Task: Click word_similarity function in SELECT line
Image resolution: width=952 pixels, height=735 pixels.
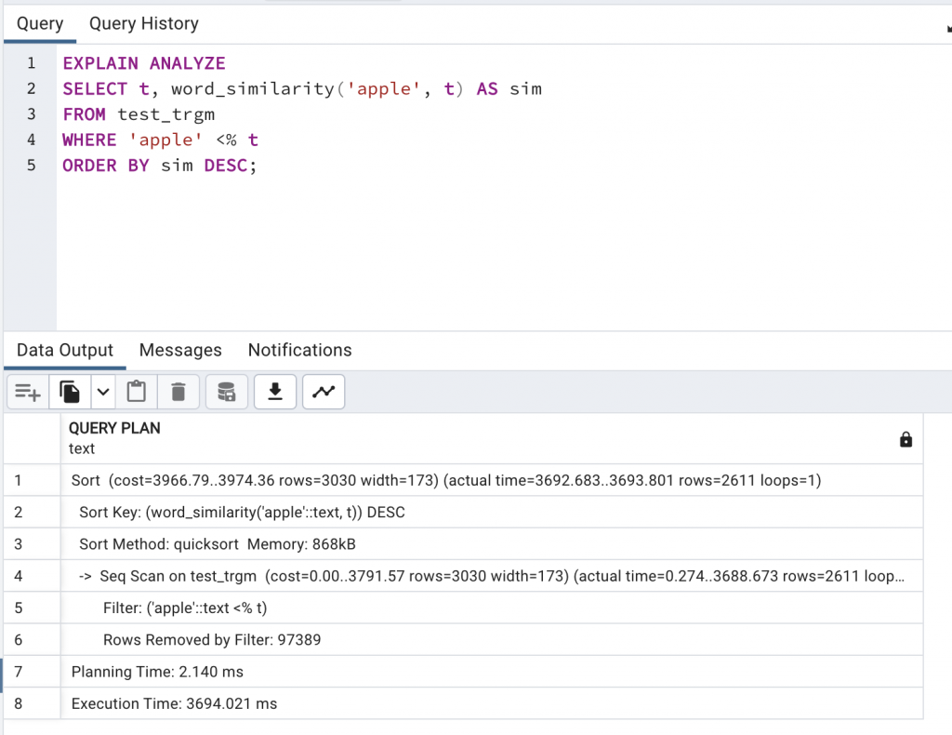Action: click(253, 88)
